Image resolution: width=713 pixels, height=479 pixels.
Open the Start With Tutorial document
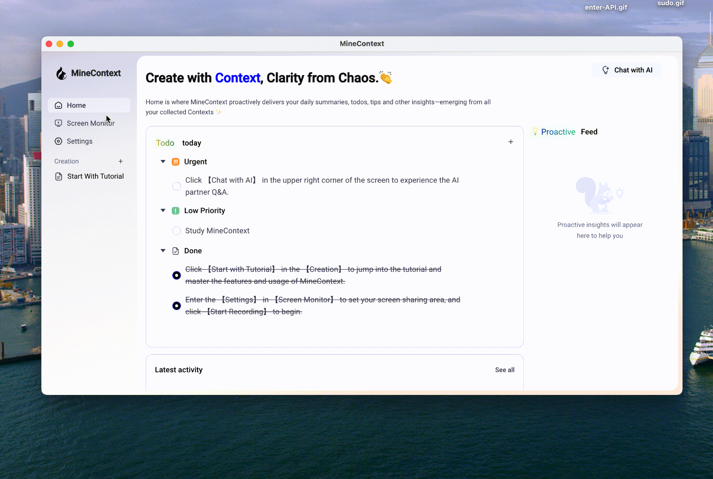[x=95, y=176]
